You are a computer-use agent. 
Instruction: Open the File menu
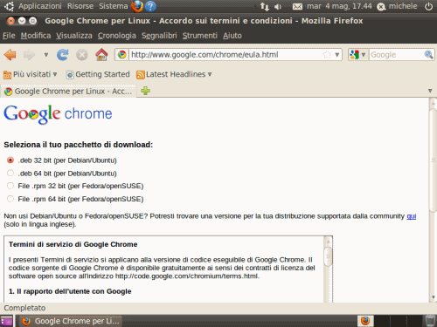coord(9,36)
